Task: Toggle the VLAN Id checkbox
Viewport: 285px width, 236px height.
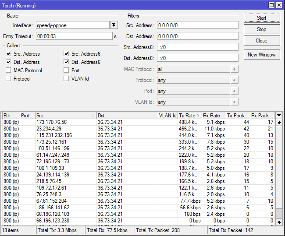Action: tap(67, 79)
